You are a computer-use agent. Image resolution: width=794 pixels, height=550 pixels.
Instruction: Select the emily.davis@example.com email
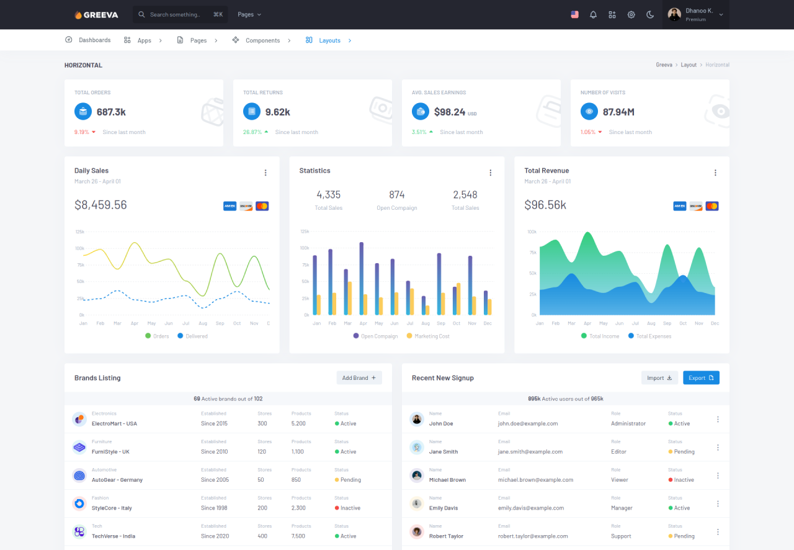tap(531, 508)
